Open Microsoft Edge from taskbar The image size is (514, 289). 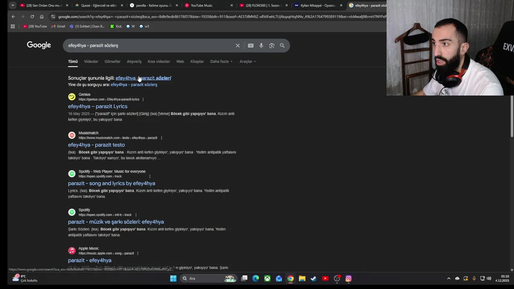(x=256, y=279)
